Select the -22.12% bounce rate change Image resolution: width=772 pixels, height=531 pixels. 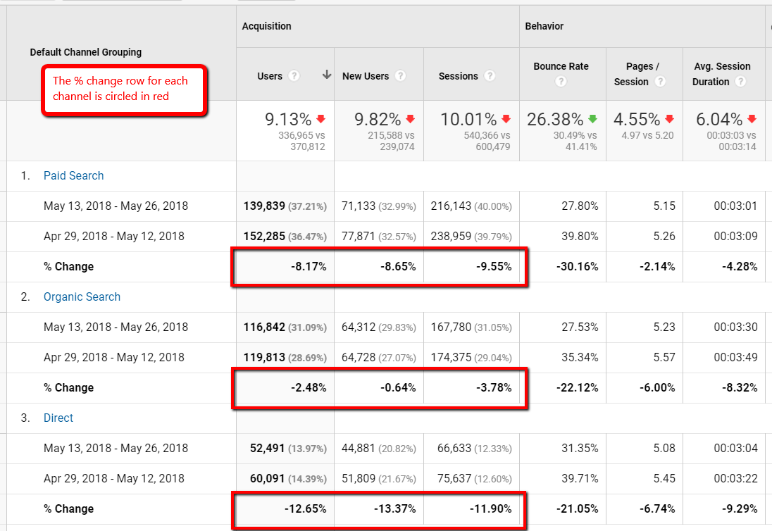coord(578,388)
